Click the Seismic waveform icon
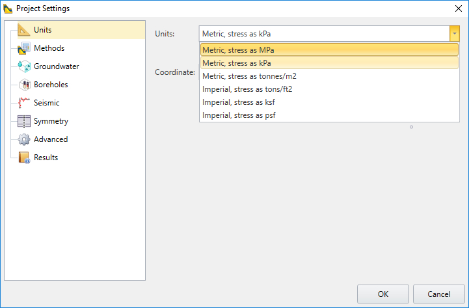 point(23,103)
